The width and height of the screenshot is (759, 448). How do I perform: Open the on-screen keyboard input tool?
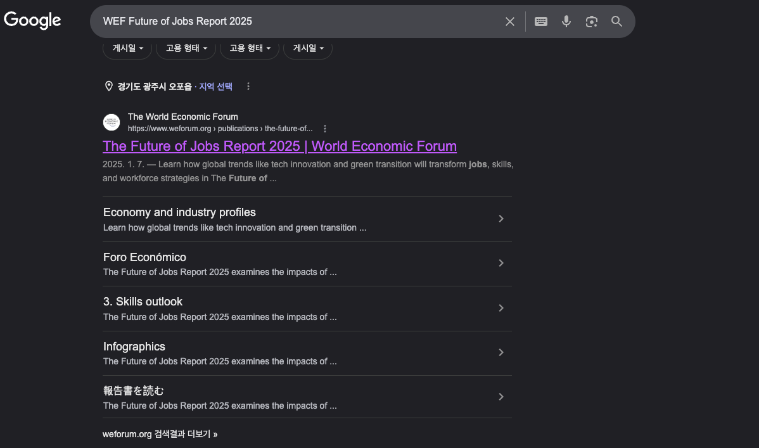pyautogui.click(x=540, y=22)
